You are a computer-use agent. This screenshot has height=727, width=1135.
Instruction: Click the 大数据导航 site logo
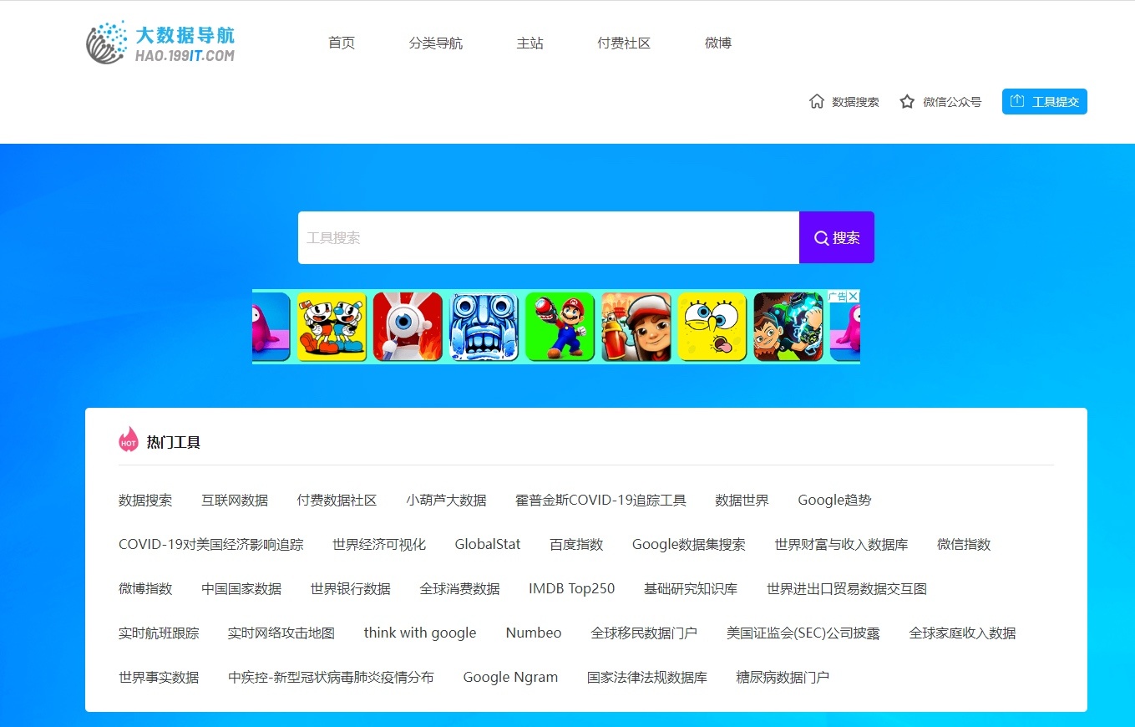tap(160, 43)
